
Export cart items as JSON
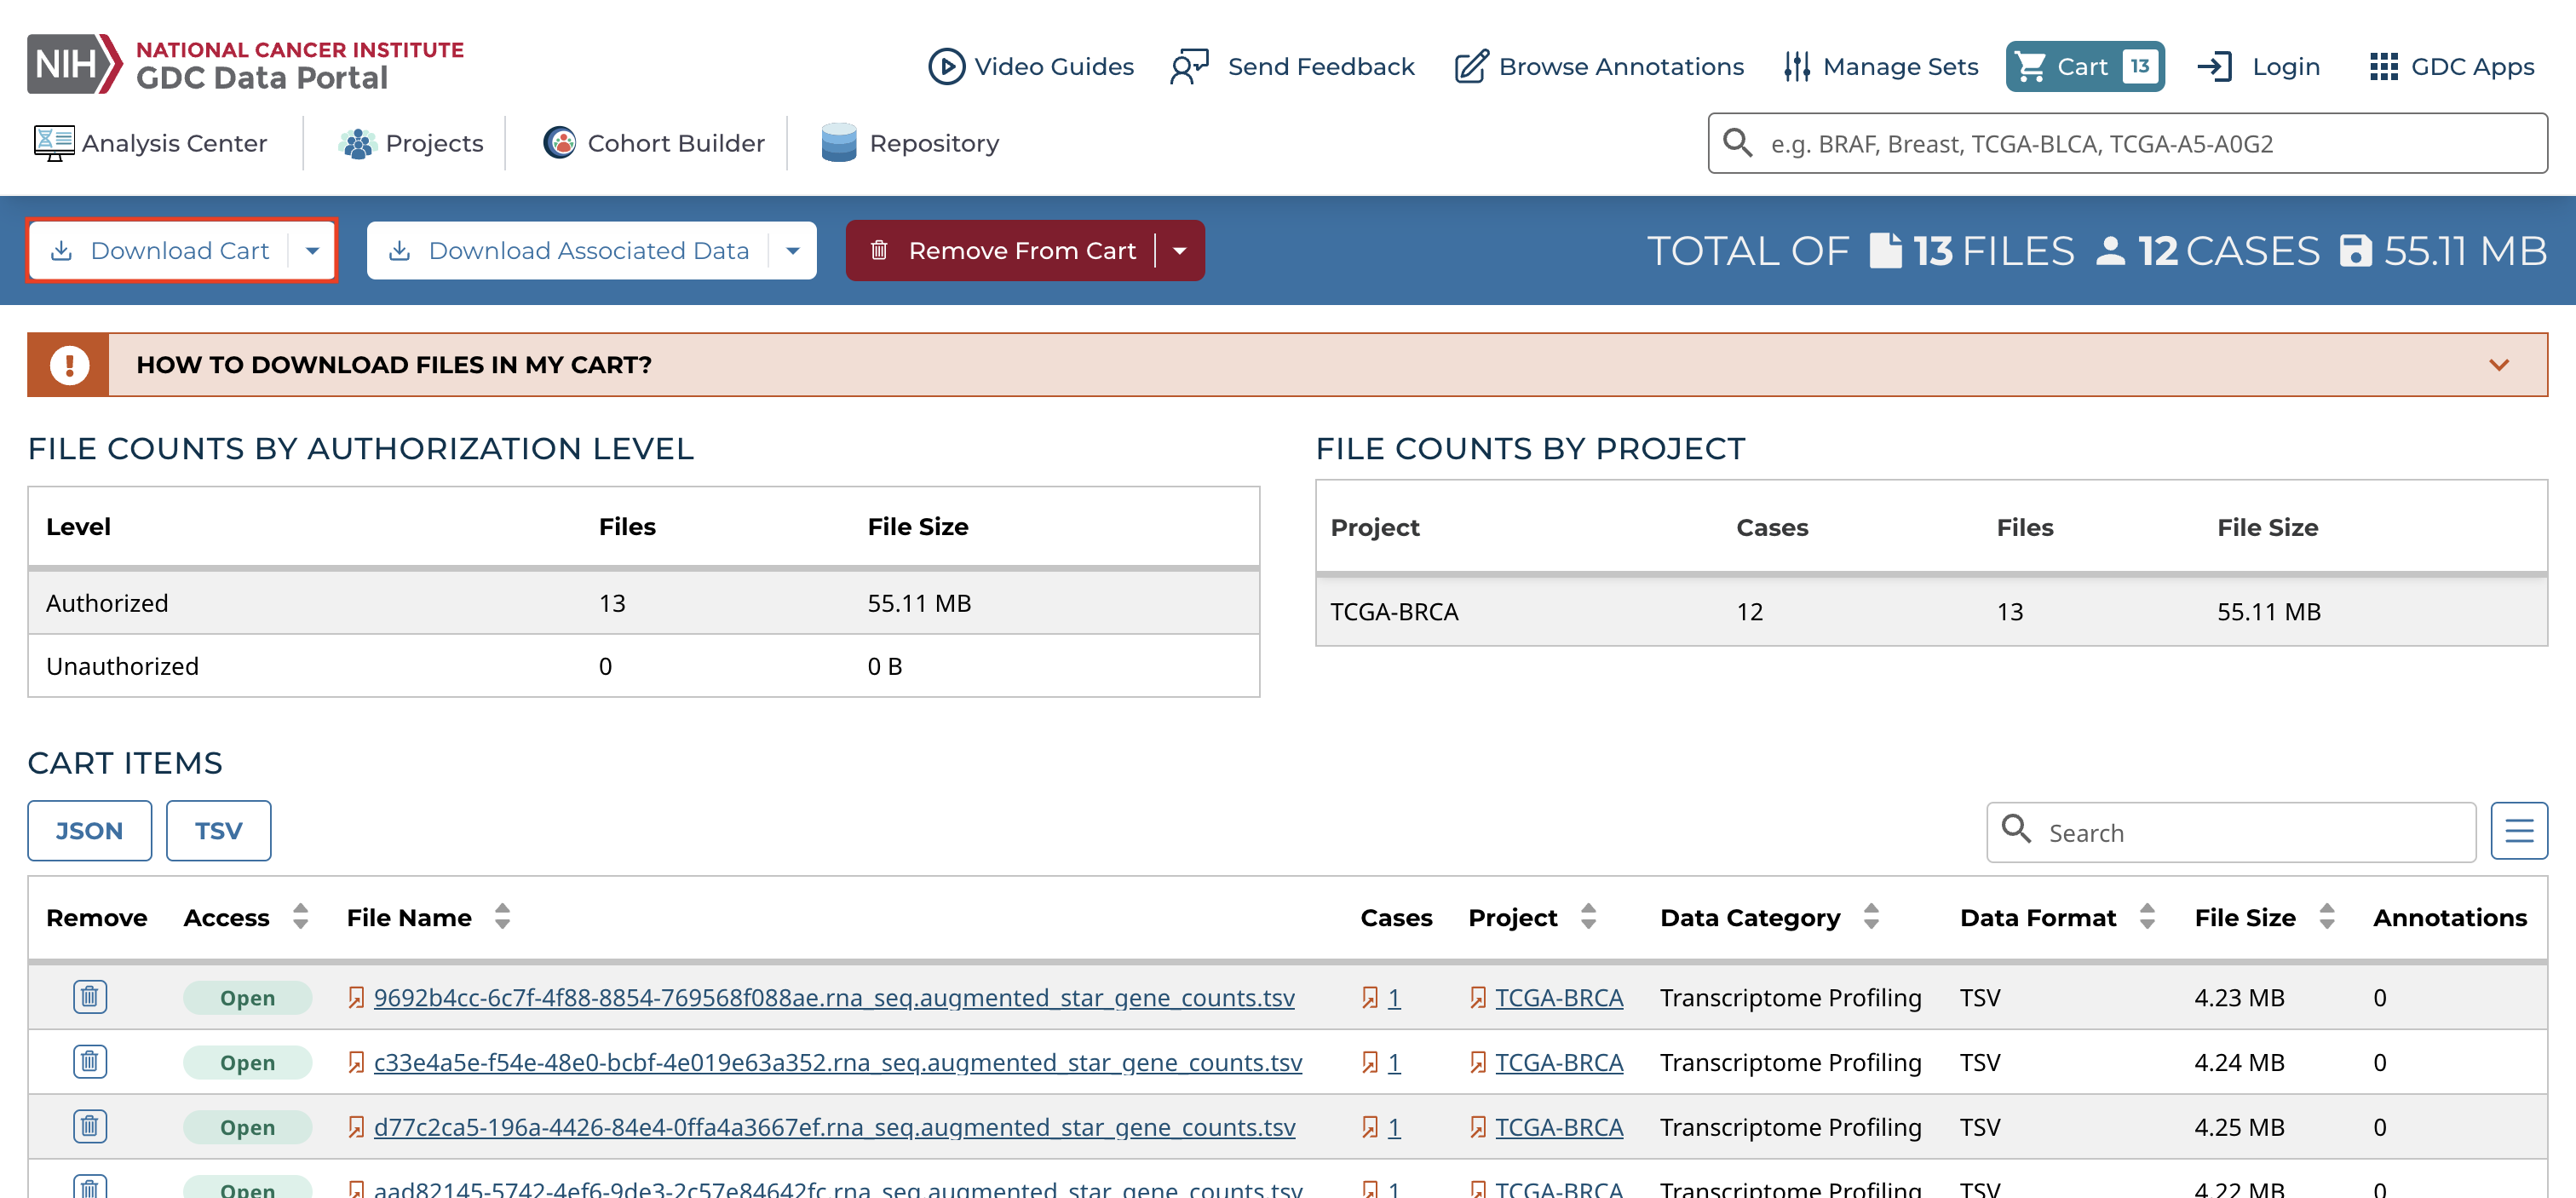tap(89, 830)
